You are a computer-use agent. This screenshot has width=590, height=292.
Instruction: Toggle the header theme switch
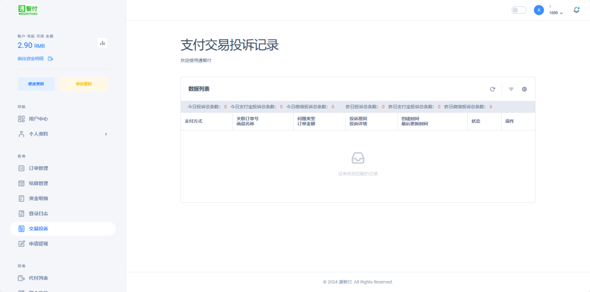pyautogui.click(x=519, y=10)
